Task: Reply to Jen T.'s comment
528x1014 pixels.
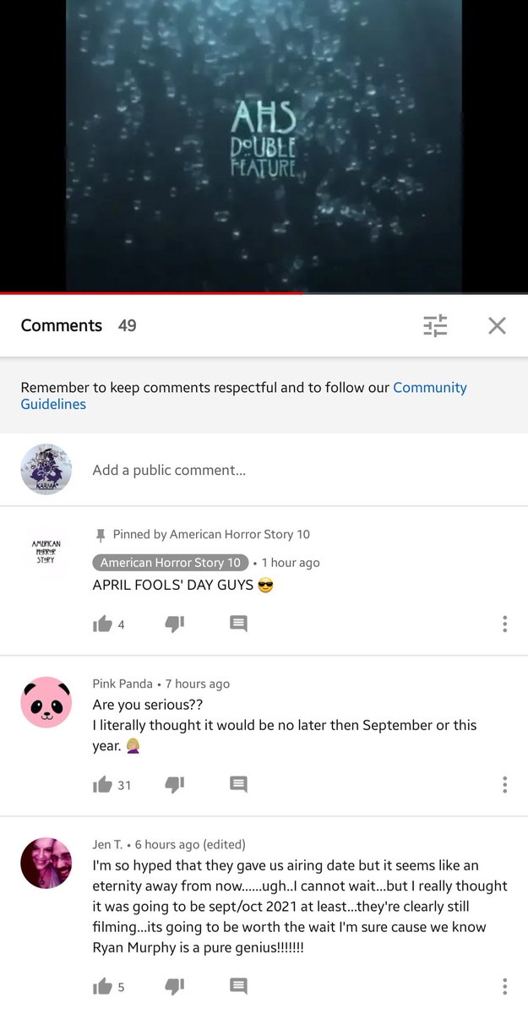Action: coord(238,985)
